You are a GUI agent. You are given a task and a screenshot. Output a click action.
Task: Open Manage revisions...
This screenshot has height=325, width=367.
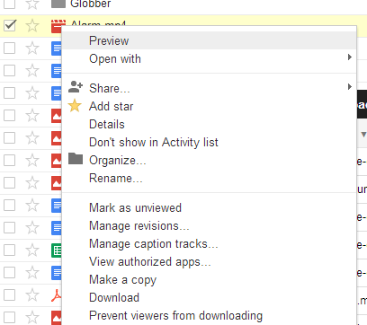point(209,225)
